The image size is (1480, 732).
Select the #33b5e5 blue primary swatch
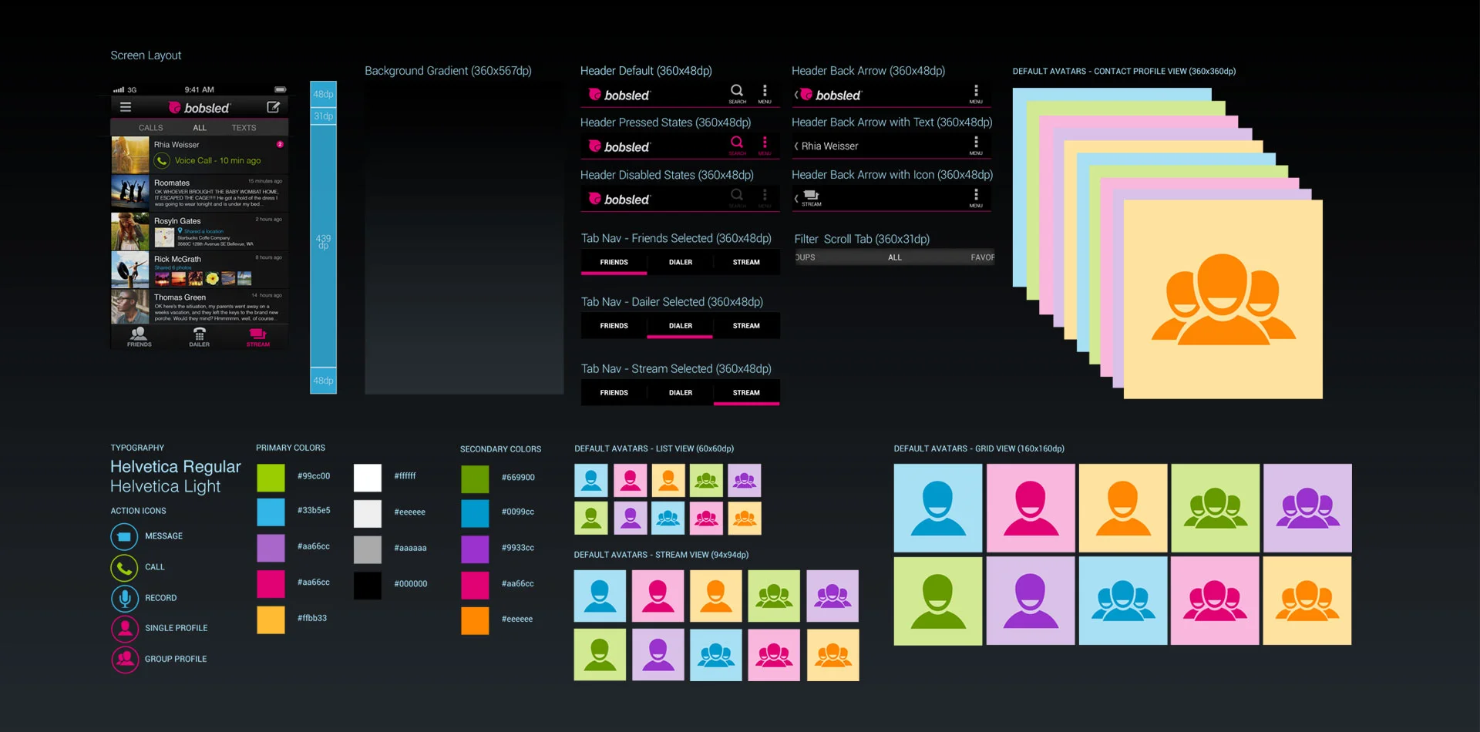coord(271,512)
